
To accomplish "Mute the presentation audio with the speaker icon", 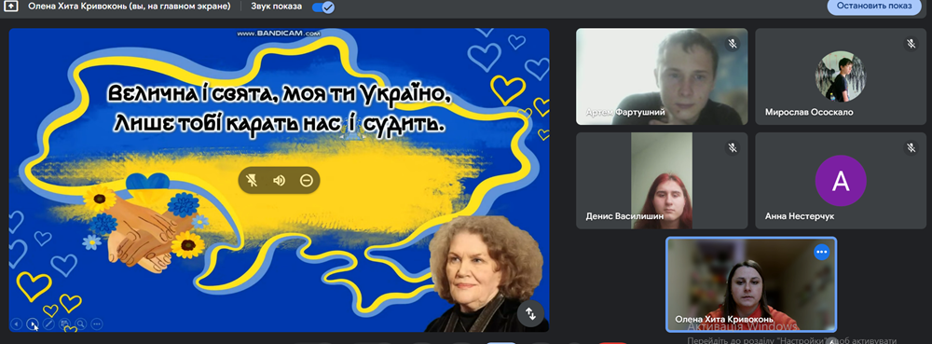I will [x=279, y=180].
